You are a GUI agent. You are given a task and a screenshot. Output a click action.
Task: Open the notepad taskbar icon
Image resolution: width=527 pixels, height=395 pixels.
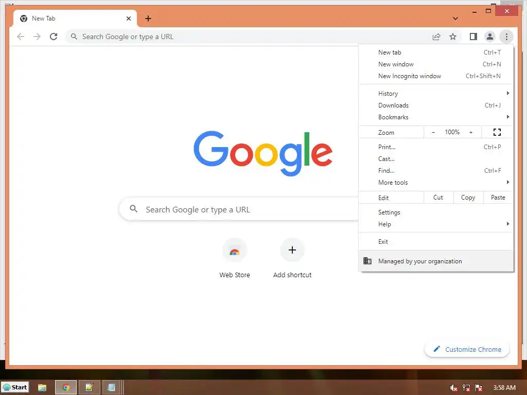pos(111,387)
